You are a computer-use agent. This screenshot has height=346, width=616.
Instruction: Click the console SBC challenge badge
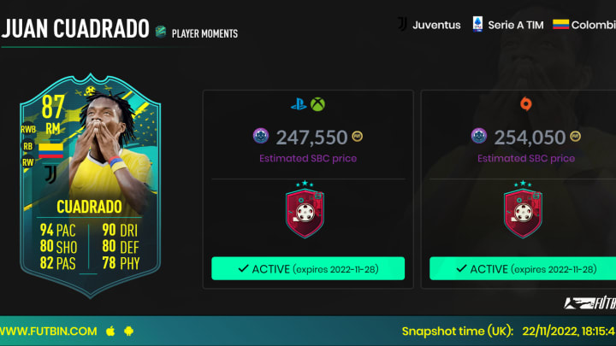[305, 209]
